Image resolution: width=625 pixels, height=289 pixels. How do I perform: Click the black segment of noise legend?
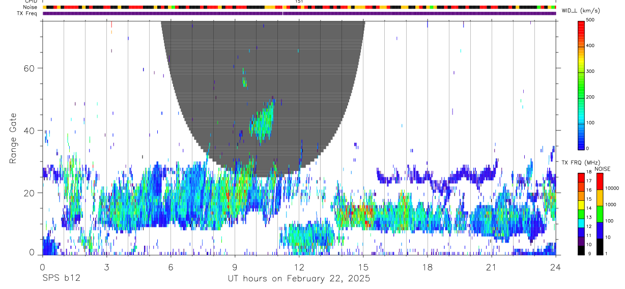click(x=600, y=247)
